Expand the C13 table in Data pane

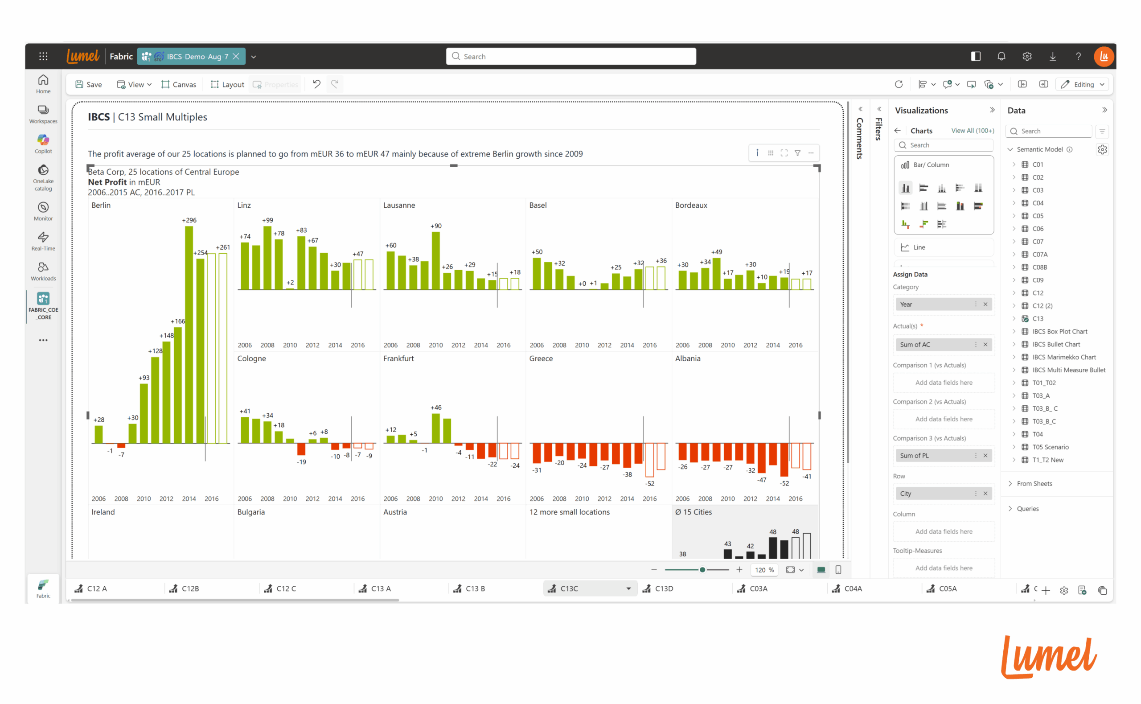(1014, 319)
